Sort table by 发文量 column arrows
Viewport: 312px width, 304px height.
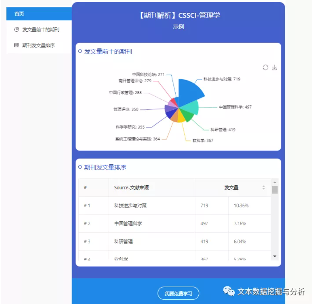[x=264, y=187]
